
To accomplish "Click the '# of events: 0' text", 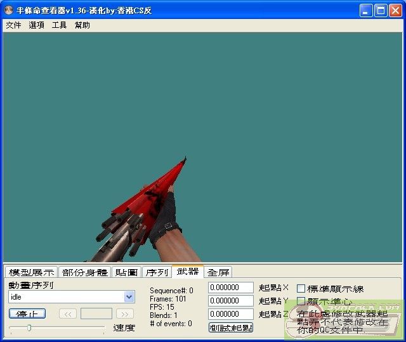I will 171,324.
